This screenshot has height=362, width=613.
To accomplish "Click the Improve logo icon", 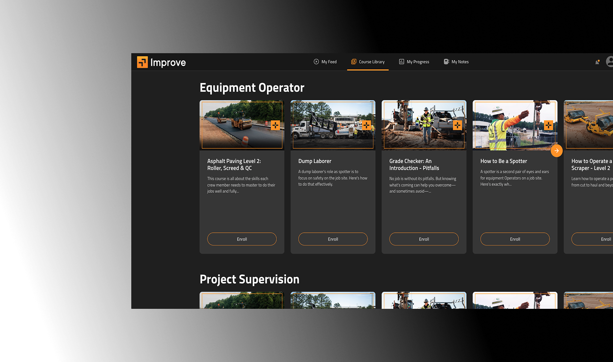I will (143, 62).
